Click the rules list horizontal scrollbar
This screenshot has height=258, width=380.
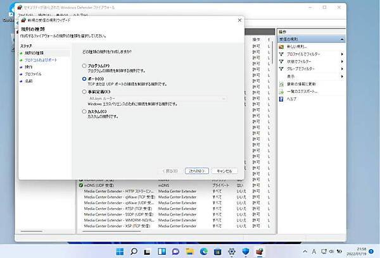[x=111, y=231]
